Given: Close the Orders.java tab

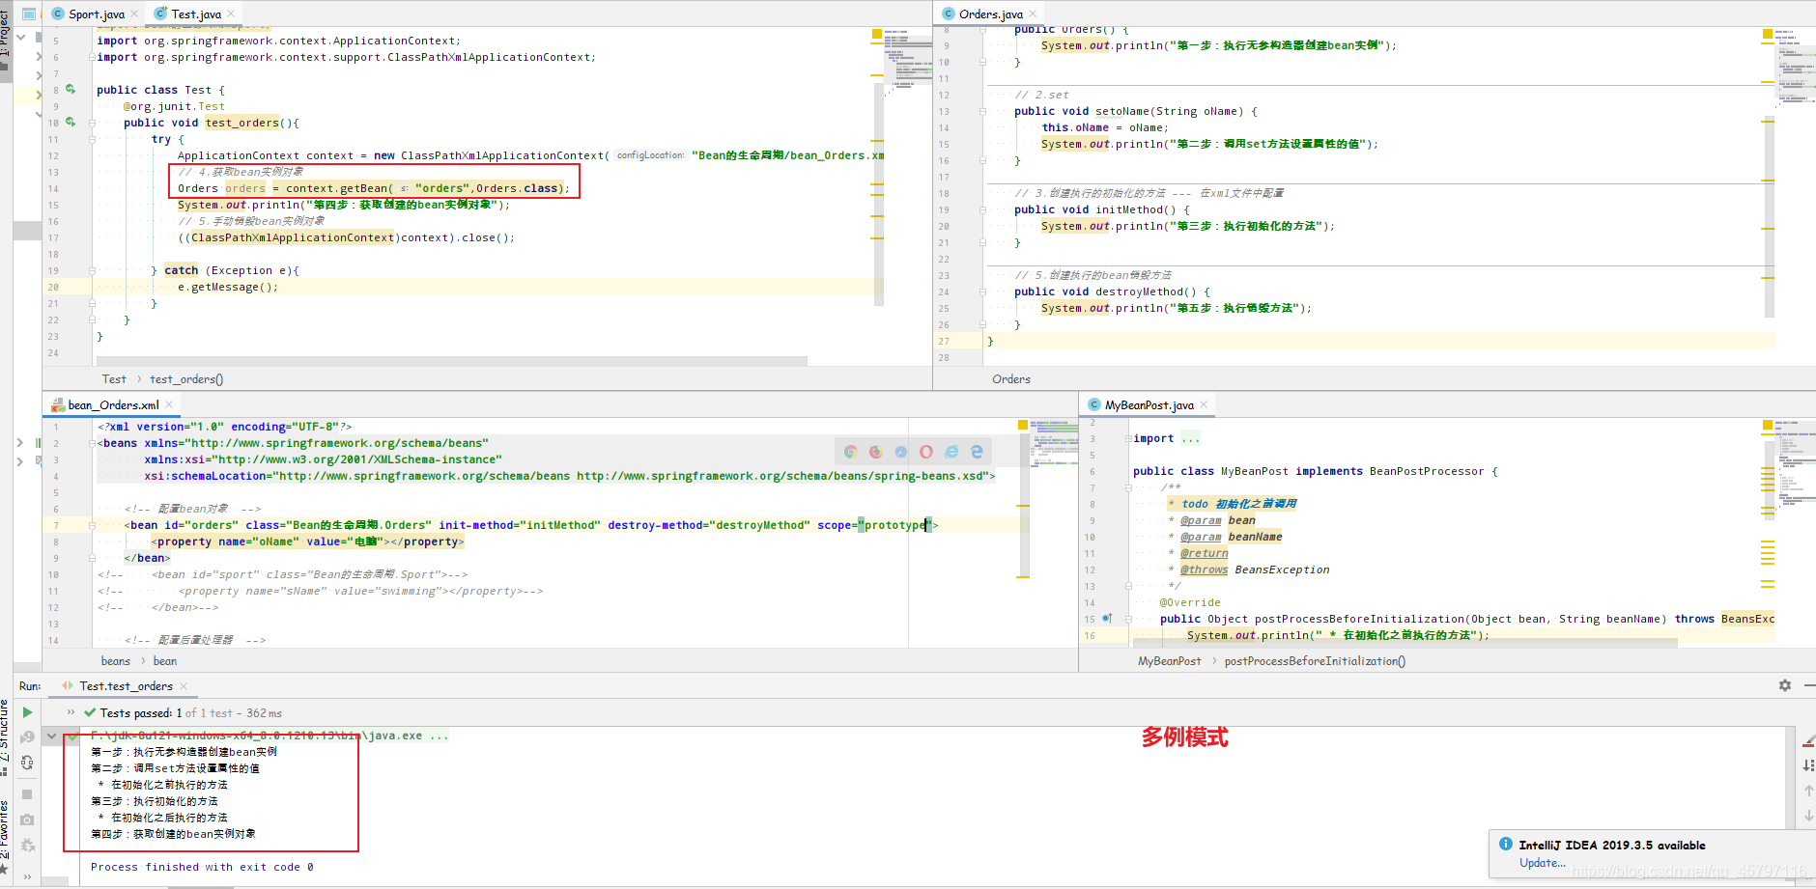Looking at the screenshot, I should coord(1033,14).
